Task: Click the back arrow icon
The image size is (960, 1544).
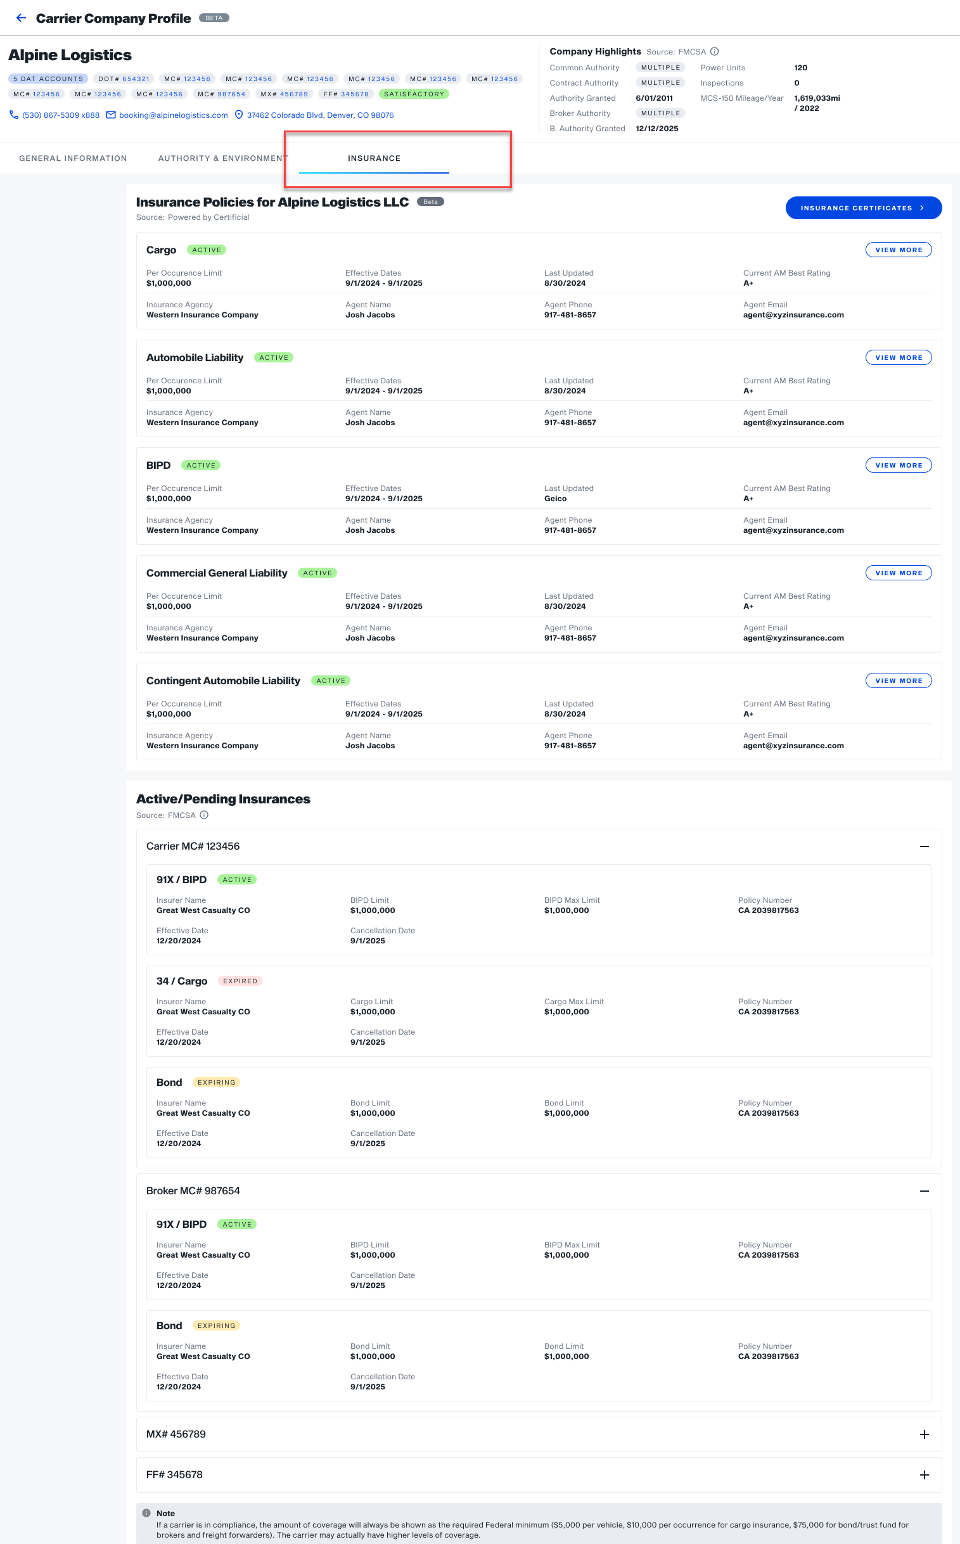Action: [21, 18]
